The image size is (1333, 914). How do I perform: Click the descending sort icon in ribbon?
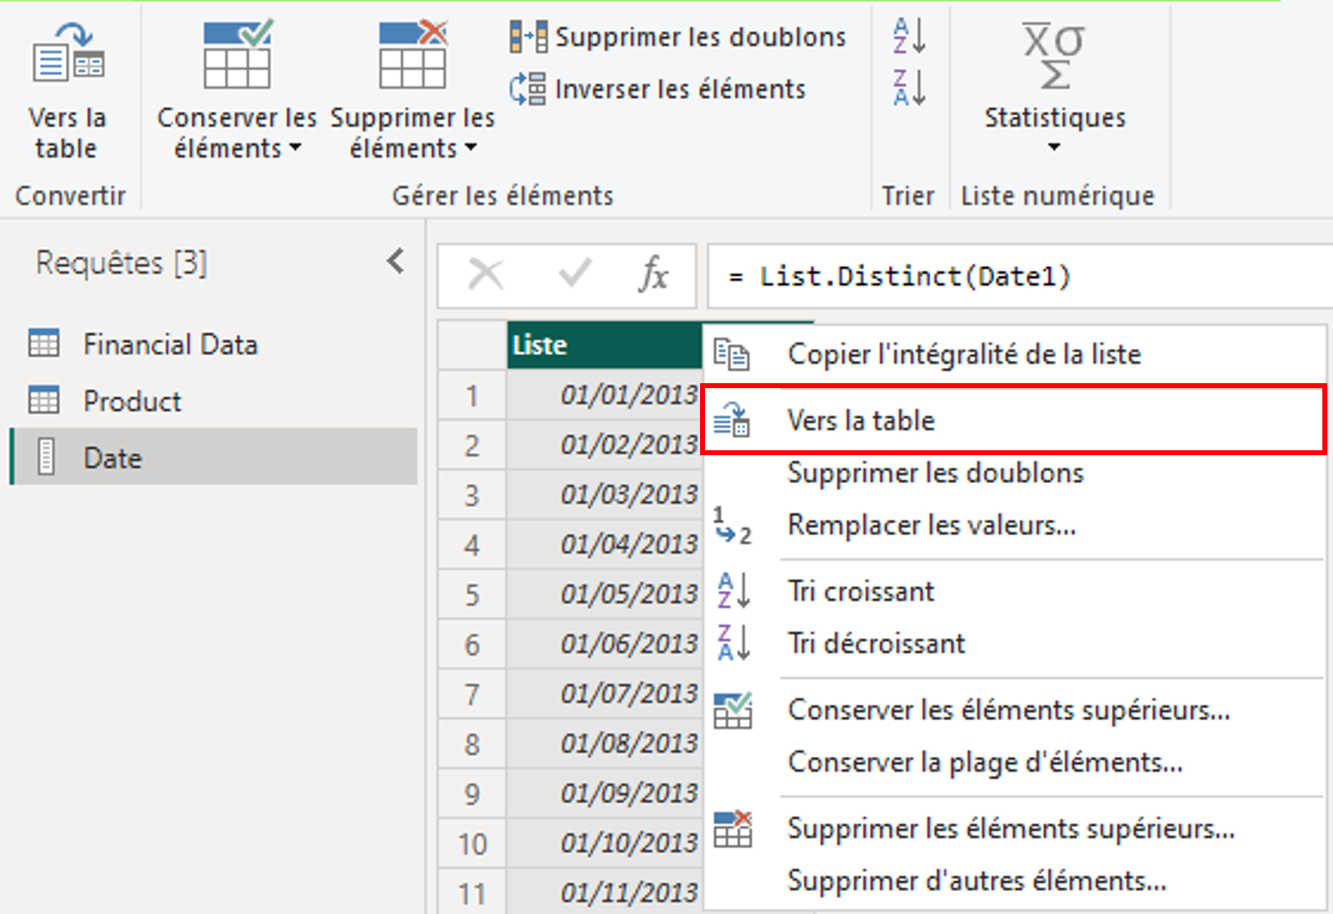click(x=909, y=88)
